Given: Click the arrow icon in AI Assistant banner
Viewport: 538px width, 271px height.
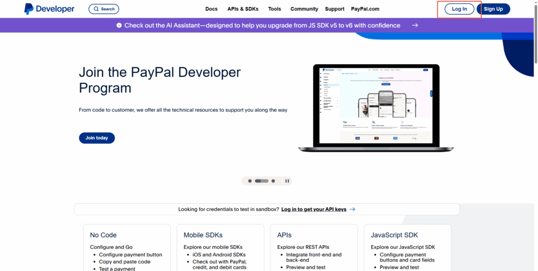Looking at the screenshot, I should pos(415,25).
